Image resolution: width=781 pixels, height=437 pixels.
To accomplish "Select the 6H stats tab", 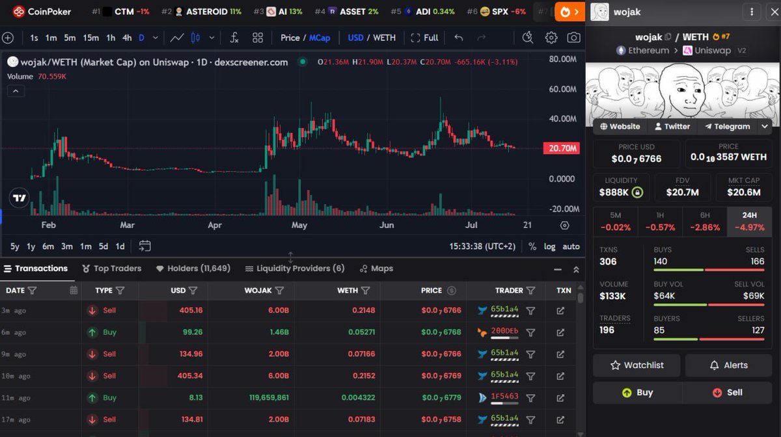I will pyautogui.click(x=706, y=221).
